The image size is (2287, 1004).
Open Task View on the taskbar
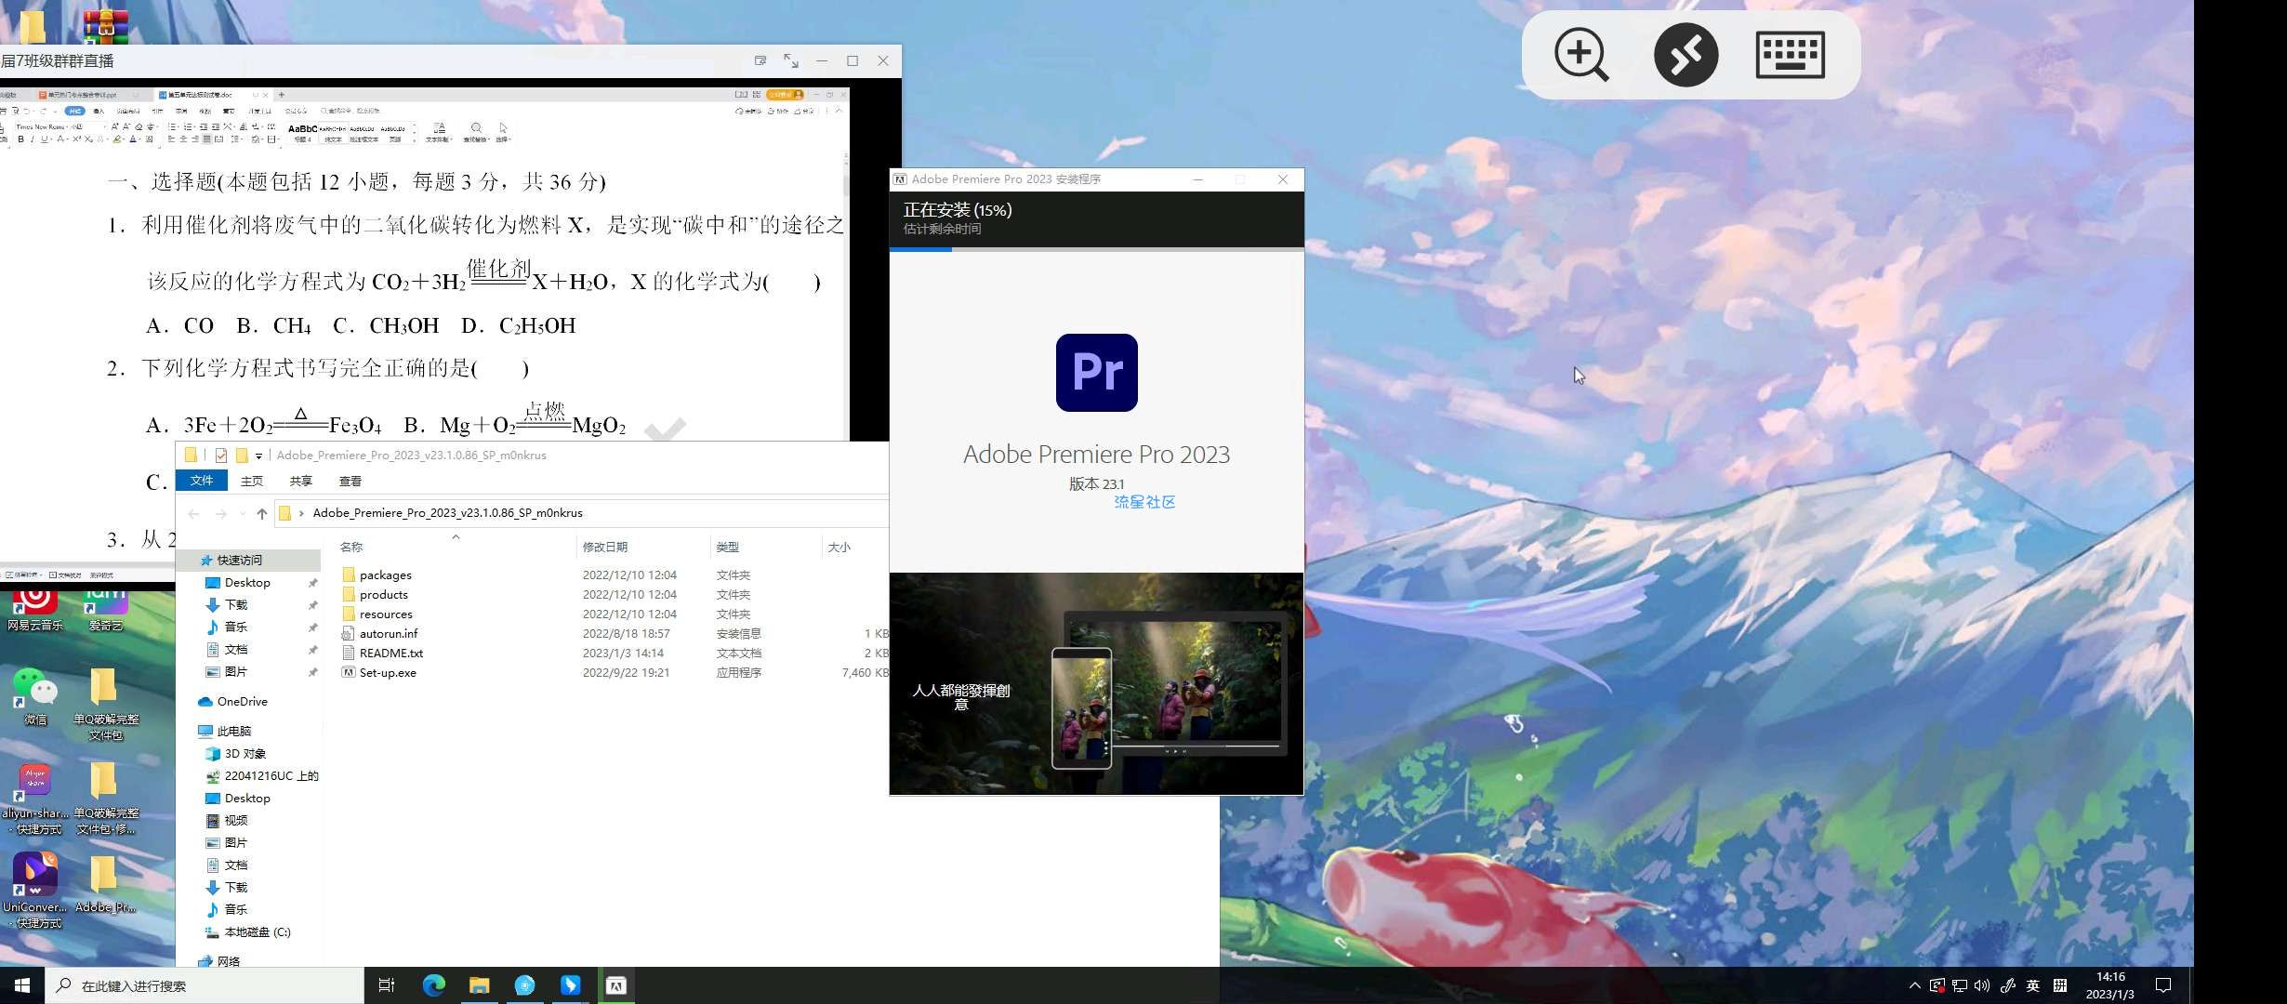(387, 985)
